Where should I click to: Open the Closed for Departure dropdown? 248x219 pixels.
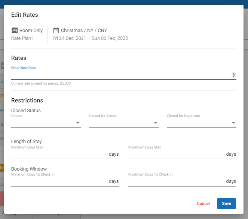point(201,123)
